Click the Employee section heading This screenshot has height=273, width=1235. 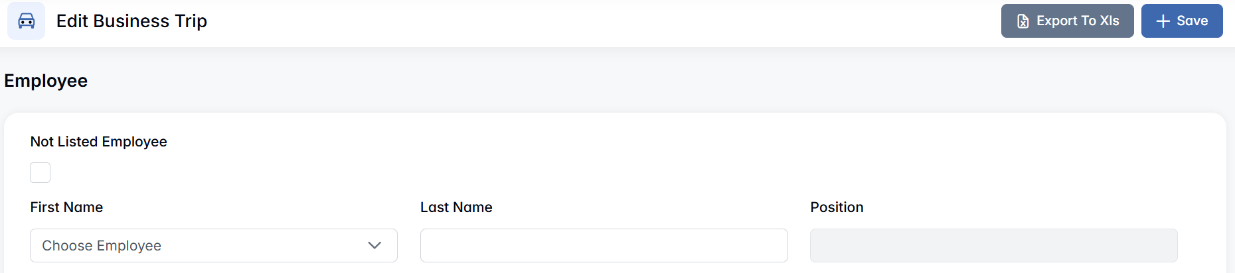coord(46,81)
